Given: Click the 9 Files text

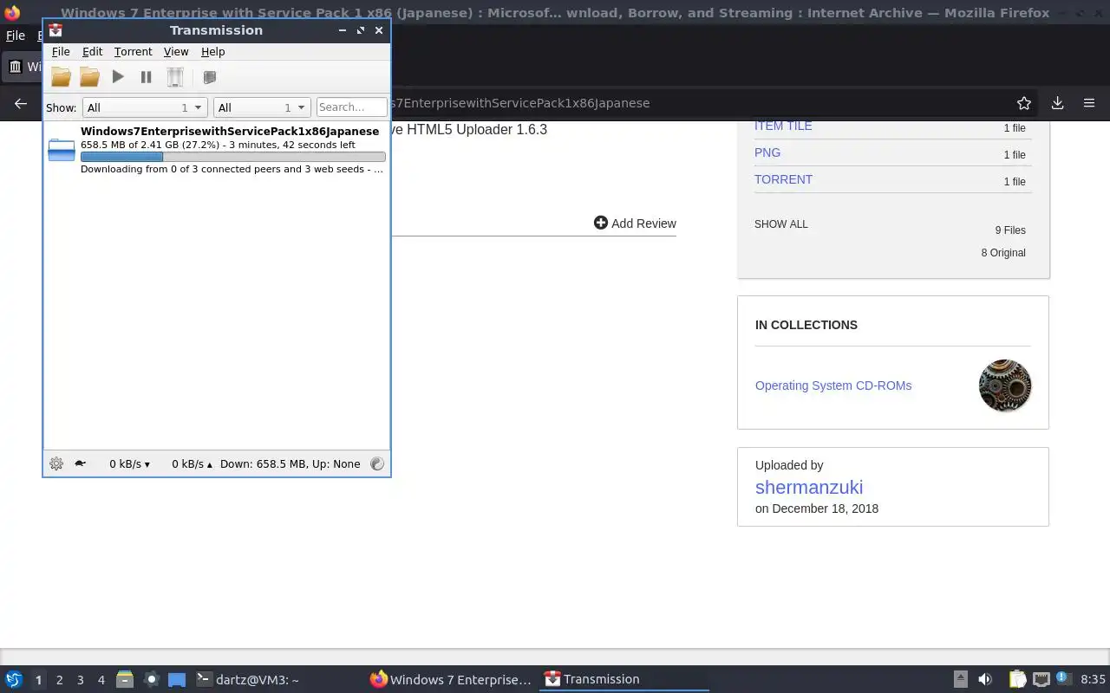Looking at the screenshot, I should tap(1010, 230).
